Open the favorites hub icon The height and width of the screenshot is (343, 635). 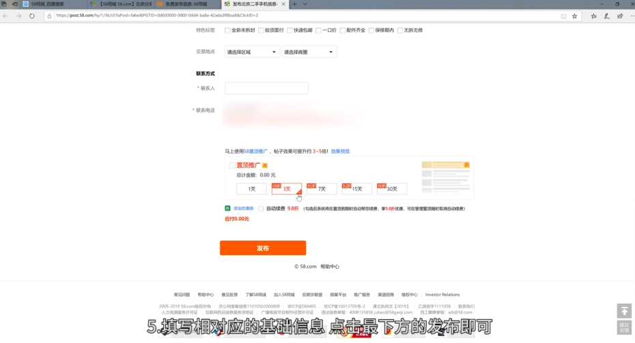tap(593, 16)
